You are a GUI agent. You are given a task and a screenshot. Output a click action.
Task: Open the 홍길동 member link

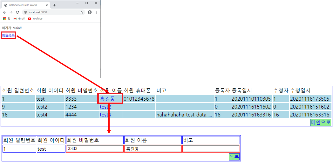coord(107,99)
